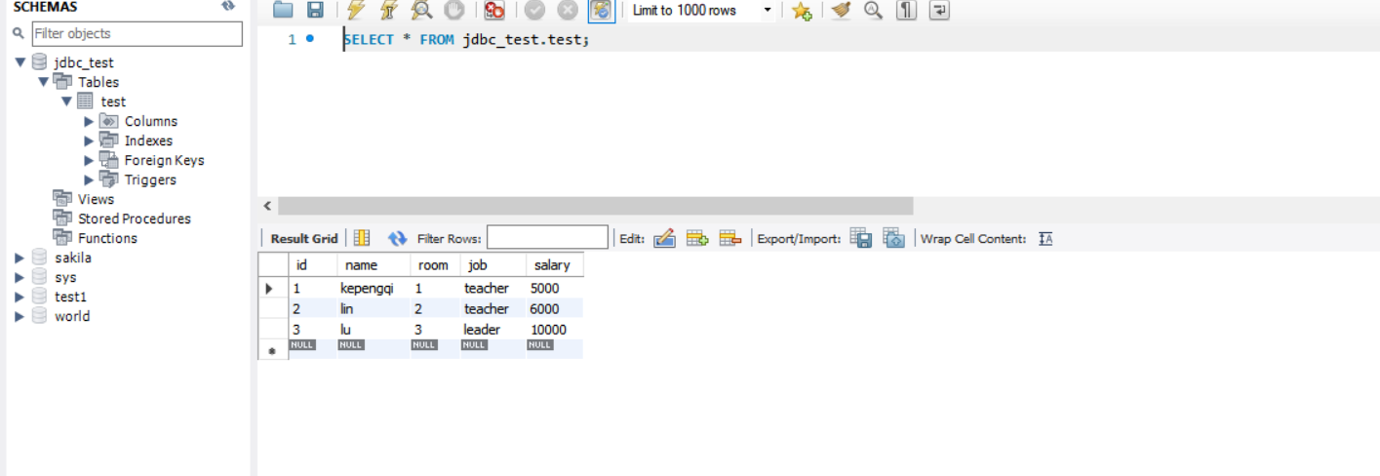Select Functions in the schema tree
The image size is (1380, 476).
[107, 238]
